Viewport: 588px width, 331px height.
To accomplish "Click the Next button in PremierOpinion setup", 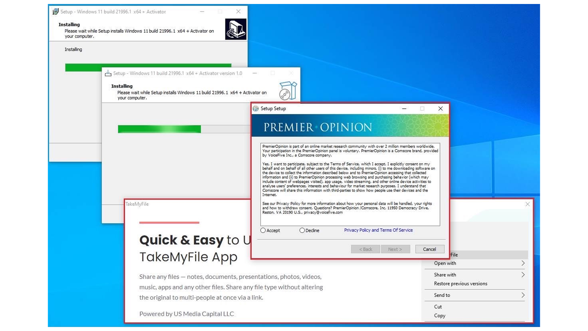I will point(395,249).
